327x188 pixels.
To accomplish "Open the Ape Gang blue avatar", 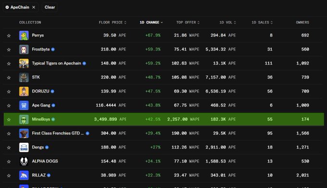I will pyautogui.click(x=24, y=106).
